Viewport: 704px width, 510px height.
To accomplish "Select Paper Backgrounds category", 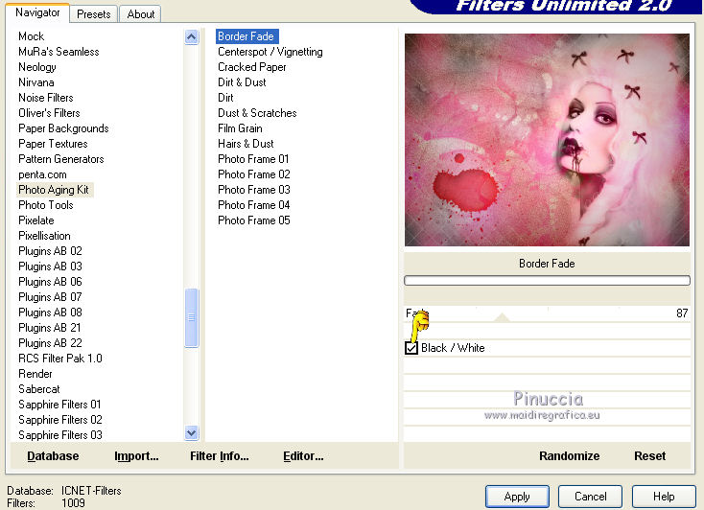I will tap(63, 127).
